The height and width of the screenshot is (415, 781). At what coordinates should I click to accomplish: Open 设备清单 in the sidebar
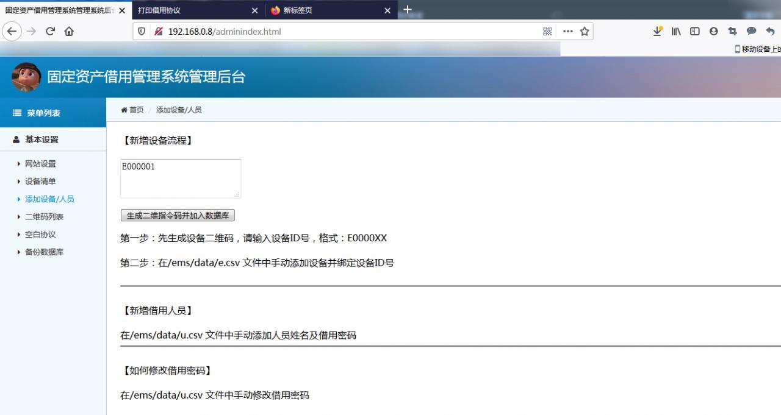40,182
